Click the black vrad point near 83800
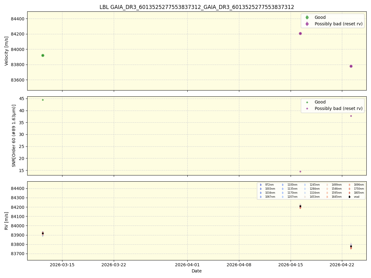This screenshot has height=278, width=371. click(351, 246)
